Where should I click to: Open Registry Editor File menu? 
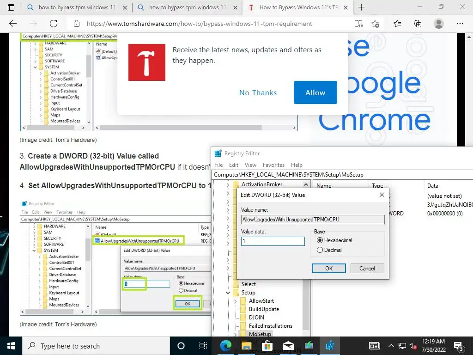pos(218,165)
